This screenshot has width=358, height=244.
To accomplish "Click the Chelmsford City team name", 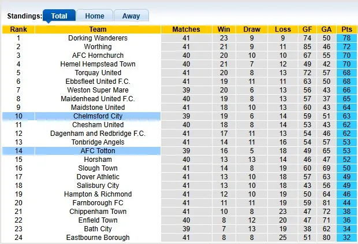I will coord(98,116).
